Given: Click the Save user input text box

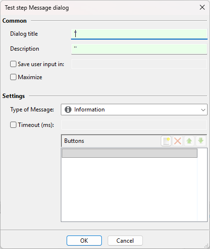Looking at the screenshot, I should 139,64.
